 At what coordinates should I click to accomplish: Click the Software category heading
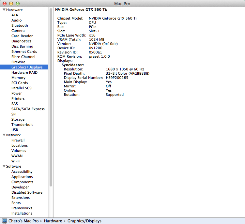14,166
